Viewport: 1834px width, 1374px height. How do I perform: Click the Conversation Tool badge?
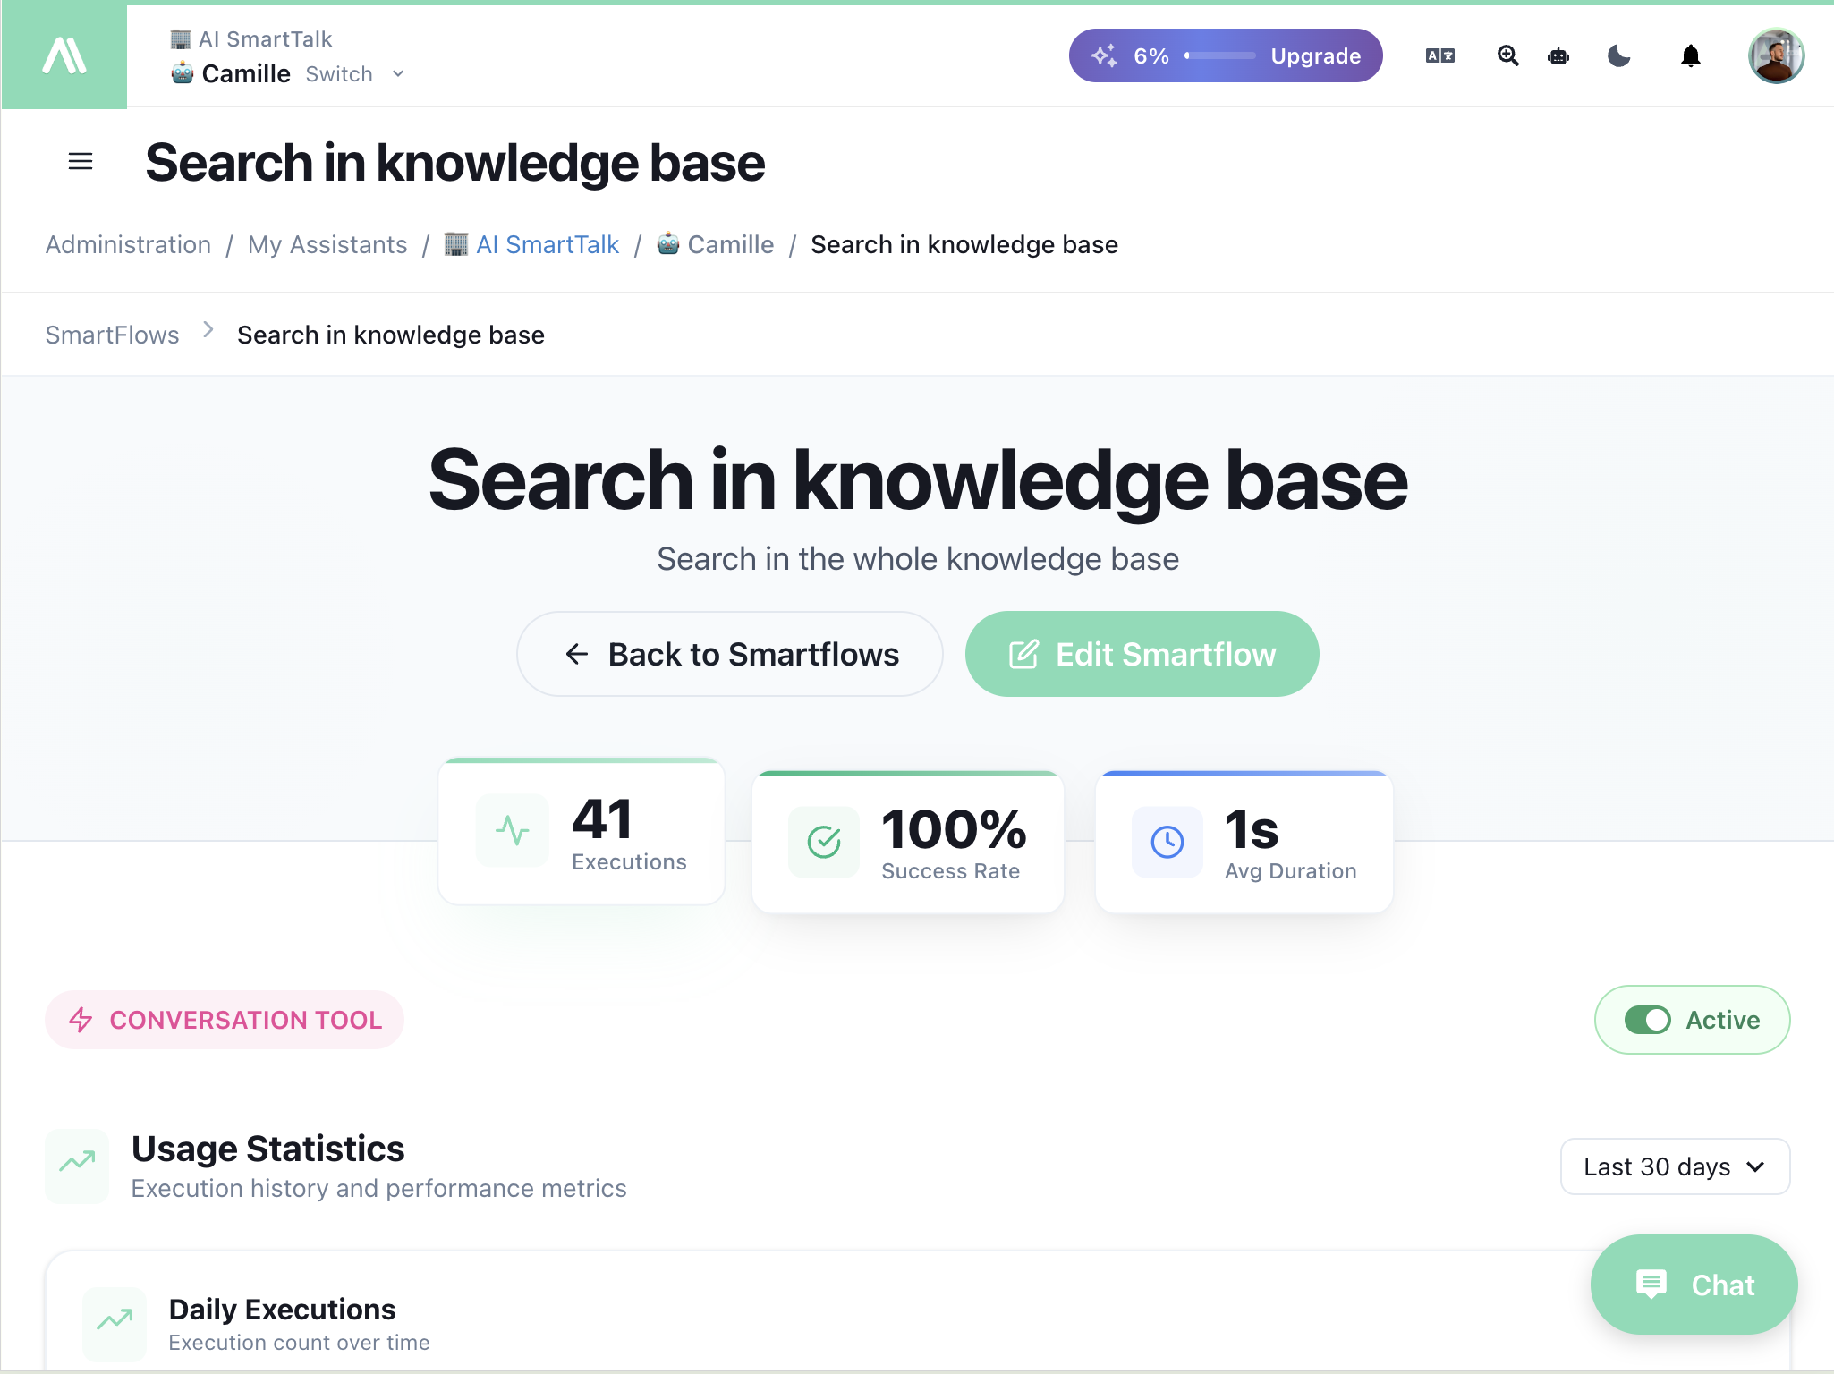pyautogui.click(x=224, y=1020)
